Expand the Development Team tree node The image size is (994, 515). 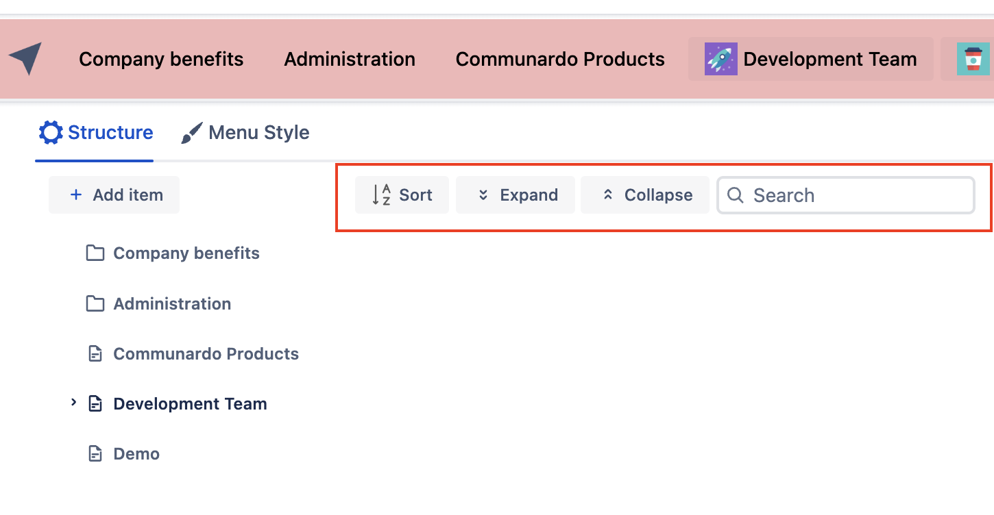tap(74, 403)
